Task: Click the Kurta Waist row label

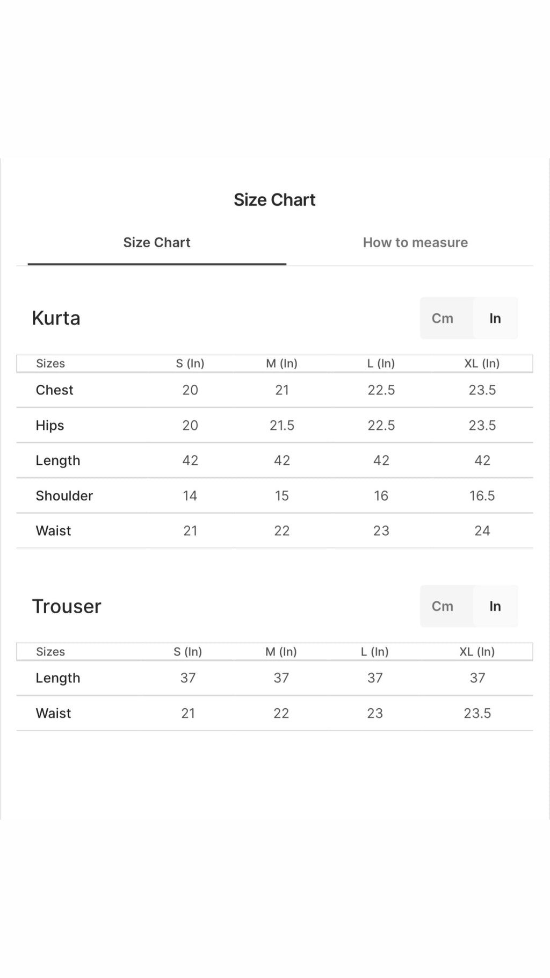Action: click(53, 531)
